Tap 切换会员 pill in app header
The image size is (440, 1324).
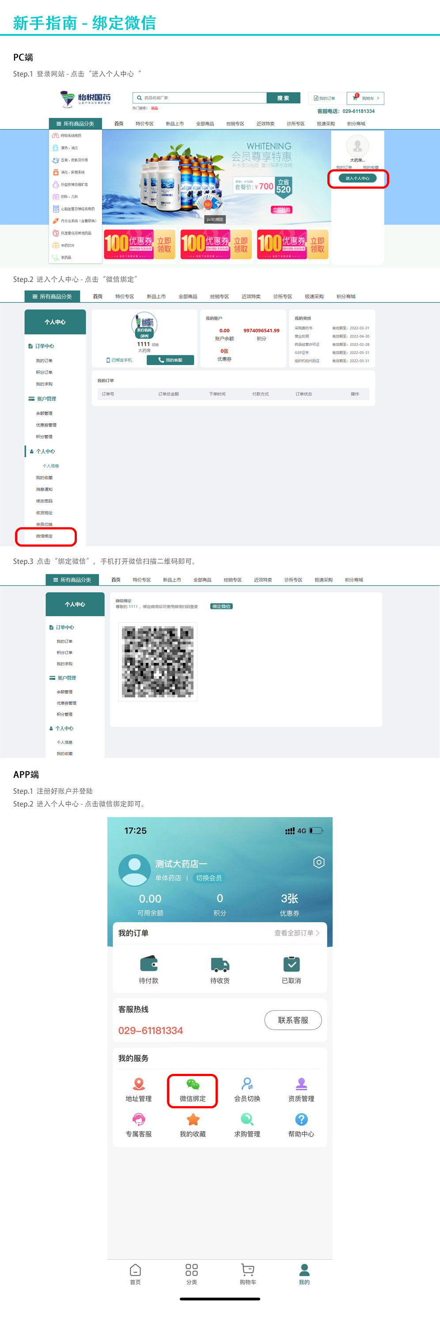[209, 878]
